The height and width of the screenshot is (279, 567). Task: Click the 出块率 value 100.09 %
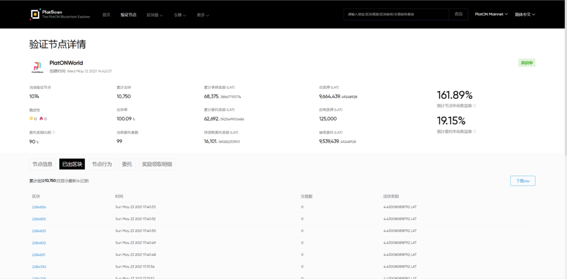click(x=126, y=119)
